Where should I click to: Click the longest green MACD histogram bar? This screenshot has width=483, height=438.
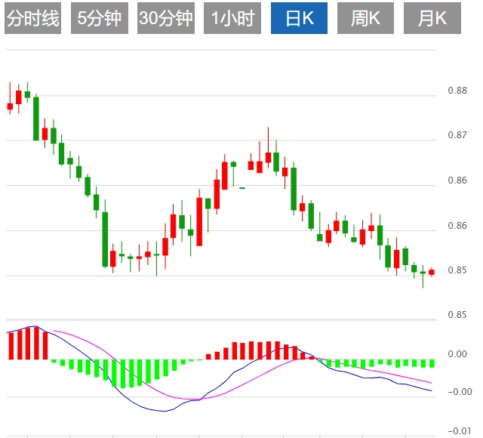(x=123, y=373)
